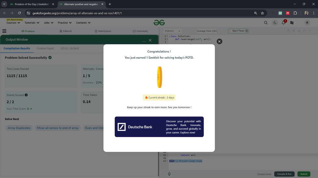Open the PDF browser extension
318x178 pixels.
click(x=280, y=13)
